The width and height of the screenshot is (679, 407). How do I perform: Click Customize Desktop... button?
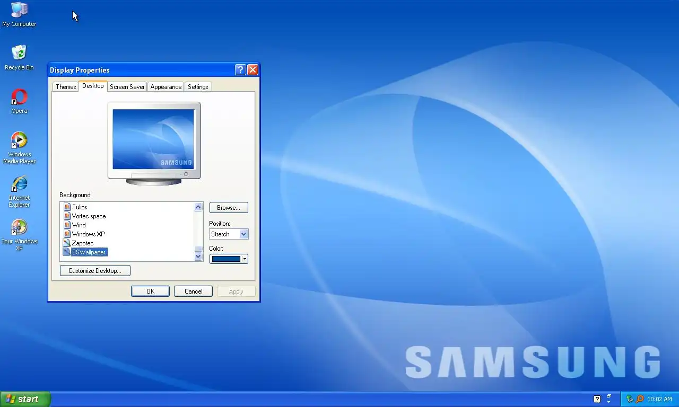[x=95, y=271]
